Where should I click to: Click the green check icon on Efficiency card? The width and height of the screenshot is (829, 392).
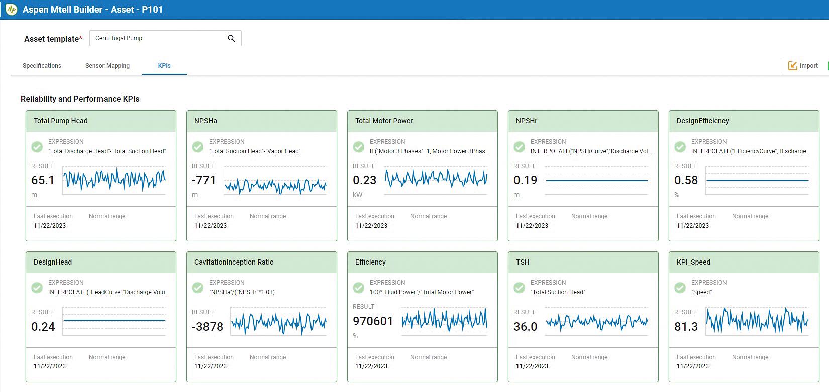[359, 288]
